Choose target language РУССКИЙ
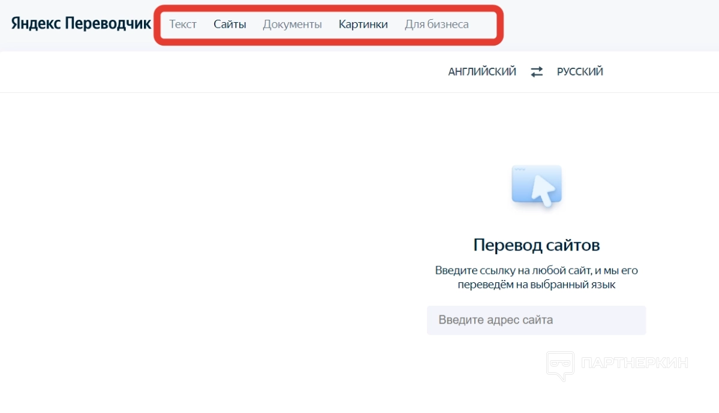 click(580, 71)
